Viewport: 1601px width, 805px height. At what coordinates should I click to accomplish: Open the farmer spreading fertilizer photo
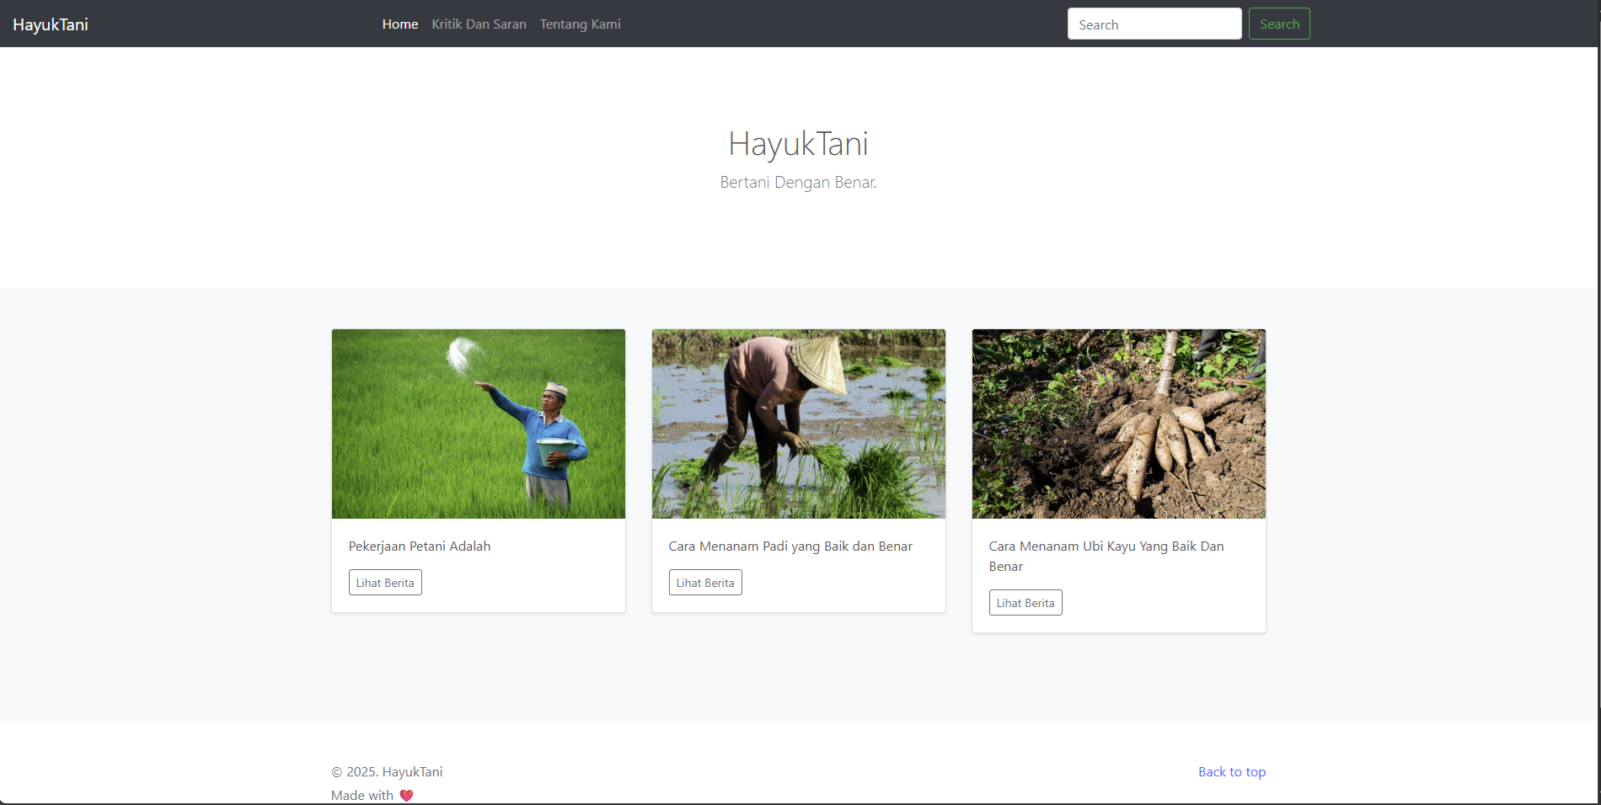(479, 424)
